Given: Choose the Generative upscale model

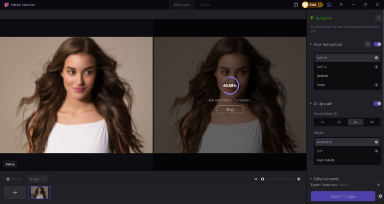Looking at the screenshot, I should click(x=347, y=142).
